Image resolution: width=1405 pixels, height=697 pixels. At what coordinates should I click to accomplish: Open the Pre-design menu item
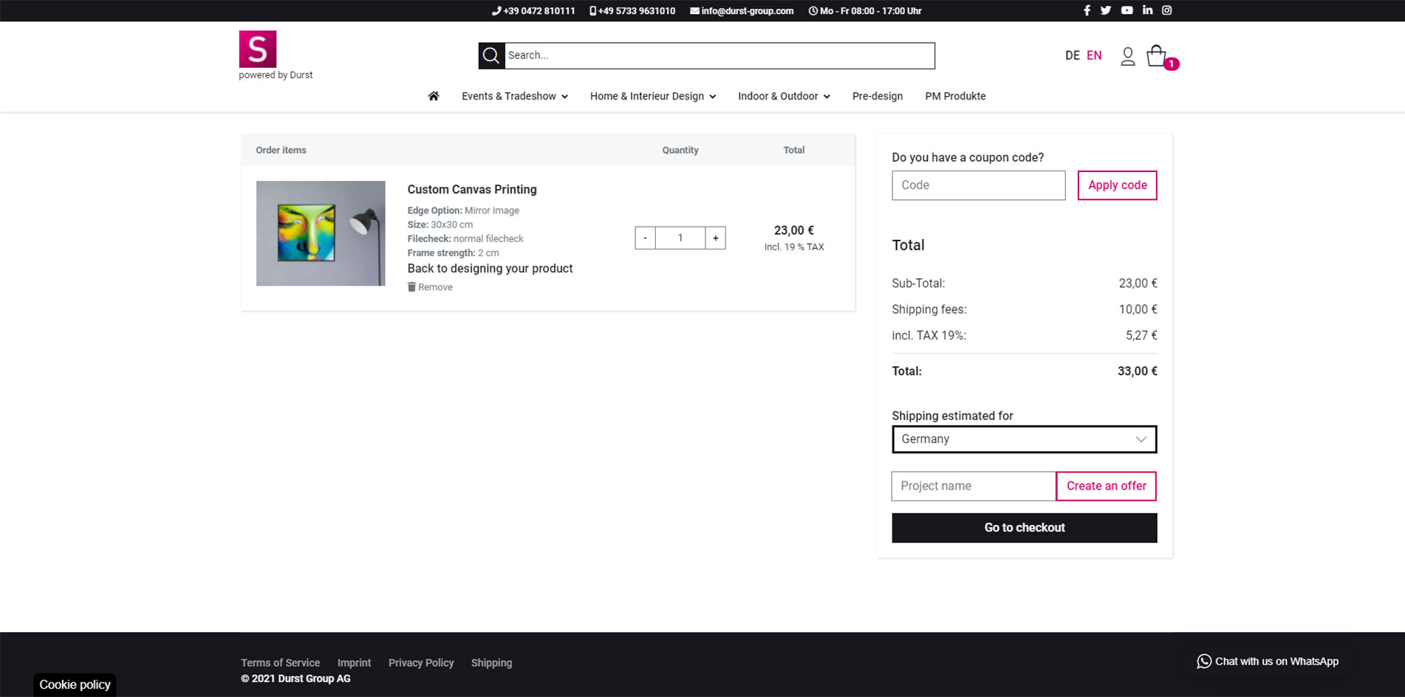[877, 96]
